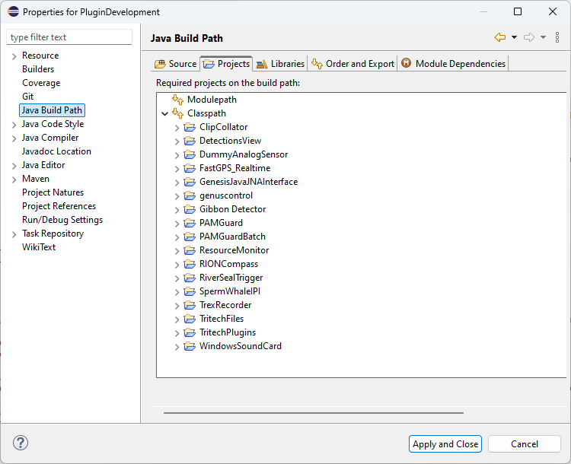571x464 pixels.
Task: Open the Order and Export tab
Action: [353, 64]
